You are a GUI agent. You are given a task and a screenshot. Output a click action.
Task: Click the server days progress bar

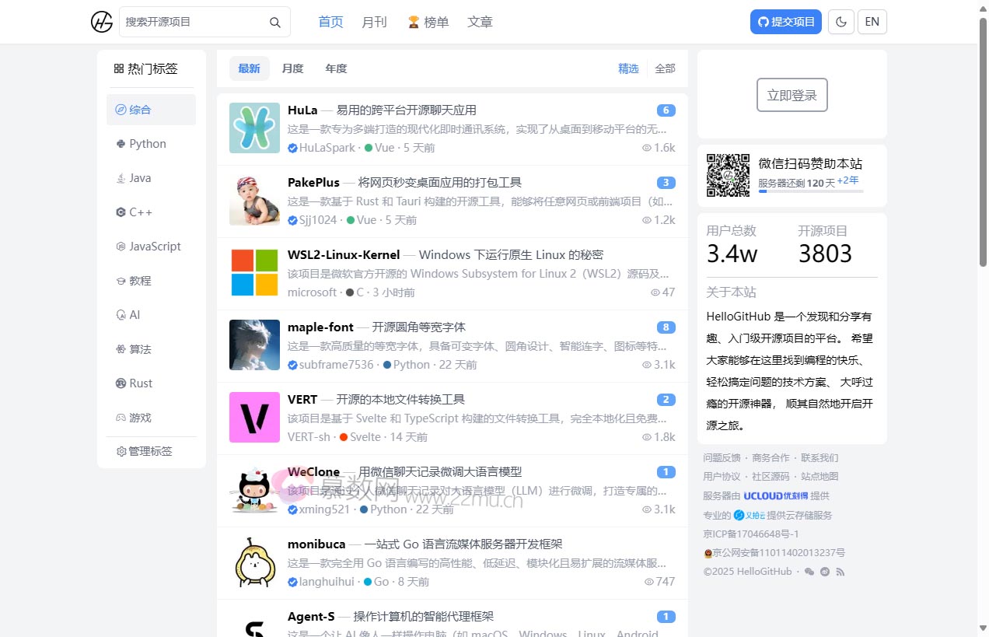coord(810,191)
